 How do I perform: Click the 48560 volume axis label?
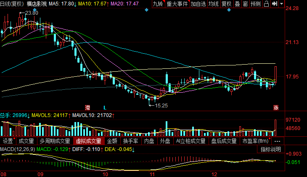tap(293, 128)
